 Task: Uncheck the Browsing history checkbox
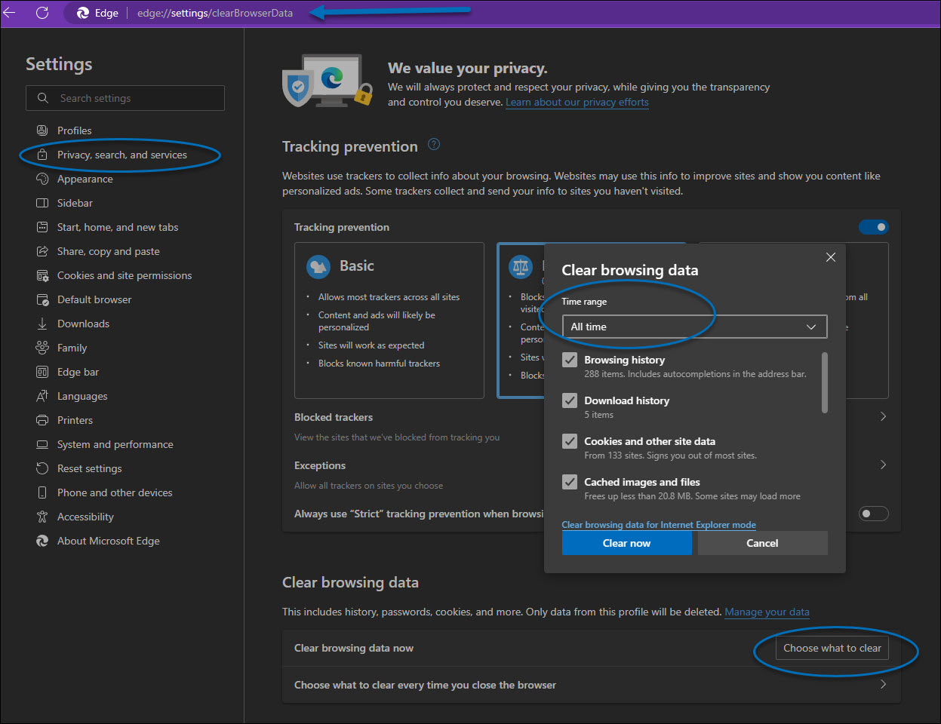(x=570, y=360)
